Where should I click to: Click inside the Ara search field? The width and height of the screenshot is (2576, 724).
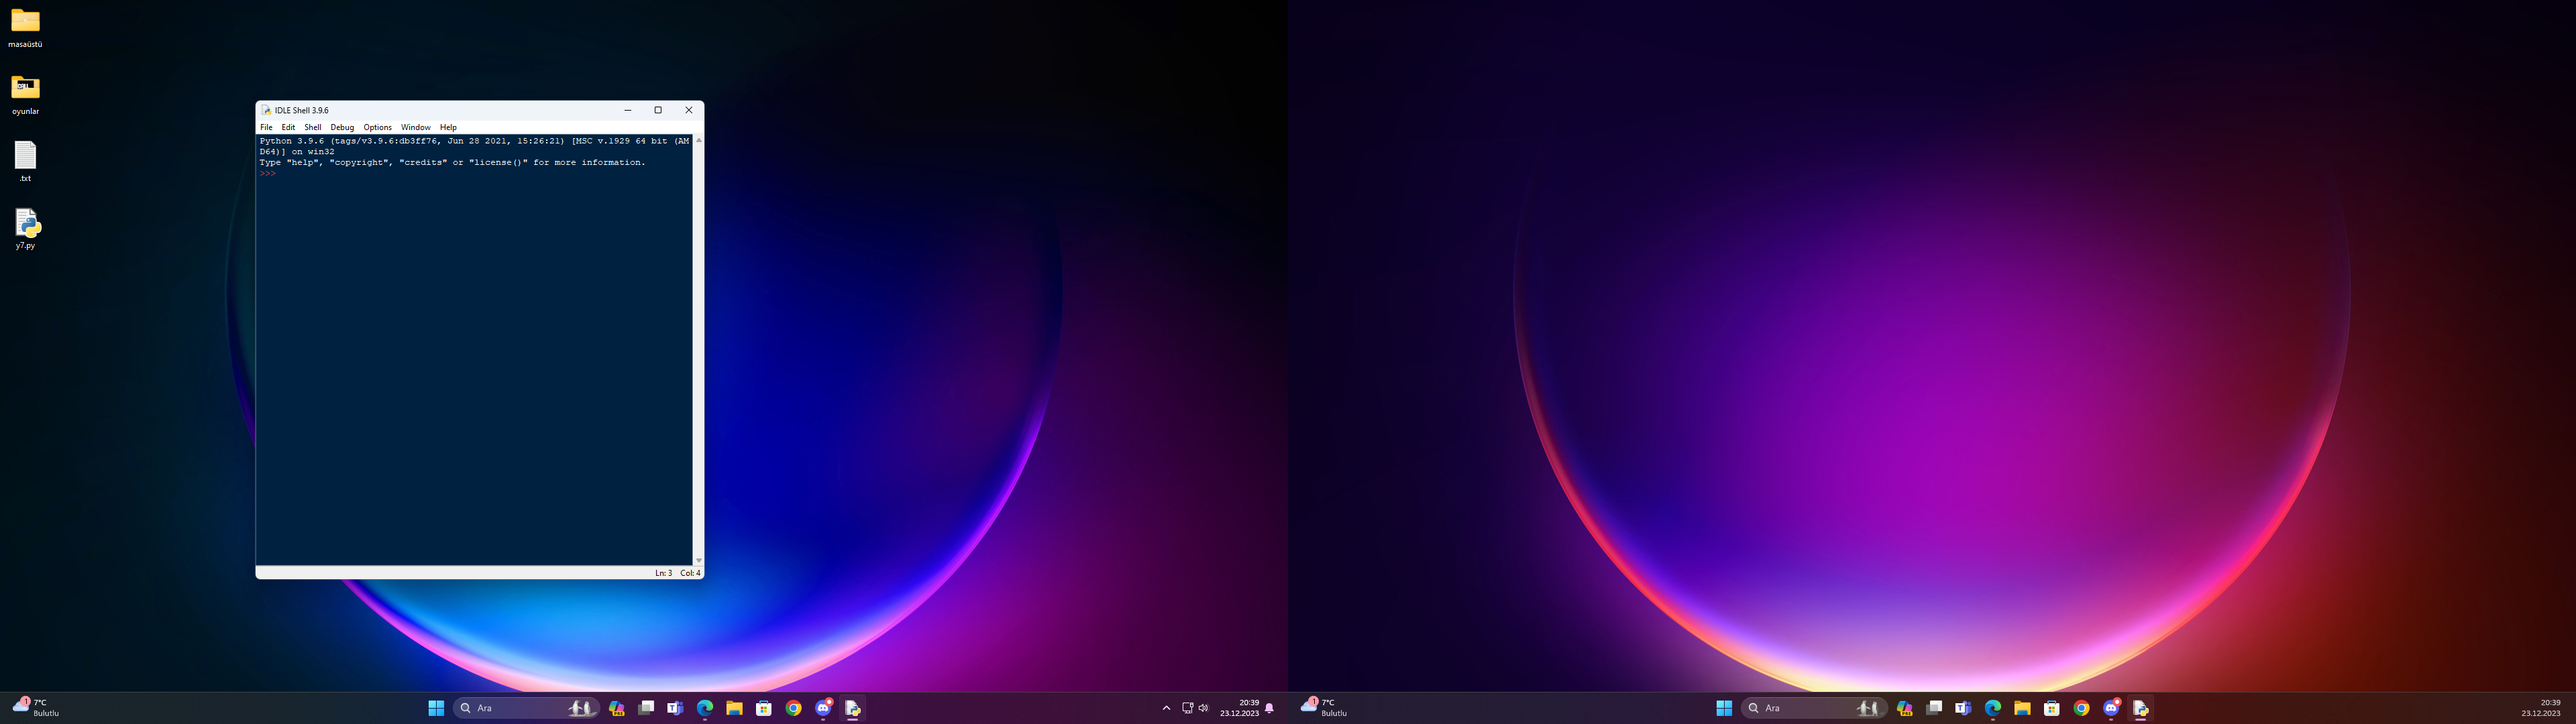pyautogui.click(x=510, y=707)
